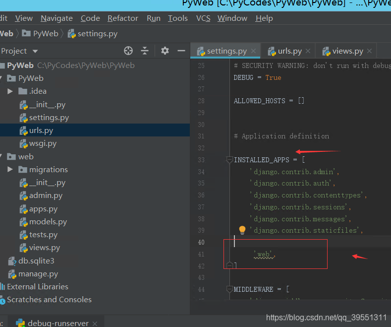This screenshot has height=327, width=391.
Task: Expand the migrations folder
Action: [x=10, y=170]
